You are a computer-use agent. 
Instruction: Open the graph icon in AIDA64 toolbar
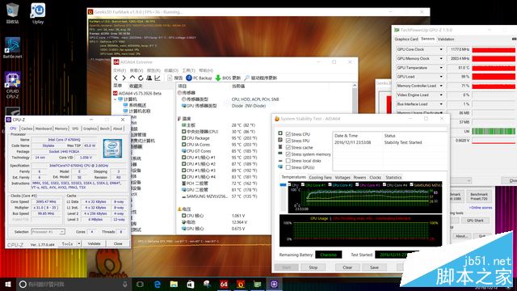[x=158, y=78]
